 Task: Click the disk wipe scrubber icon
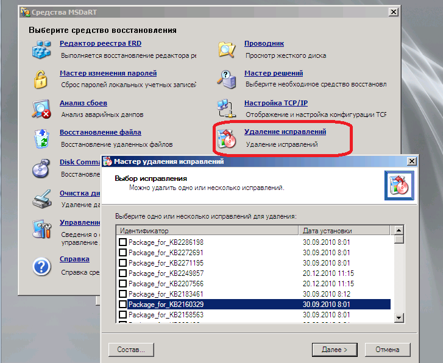point(42,199)
